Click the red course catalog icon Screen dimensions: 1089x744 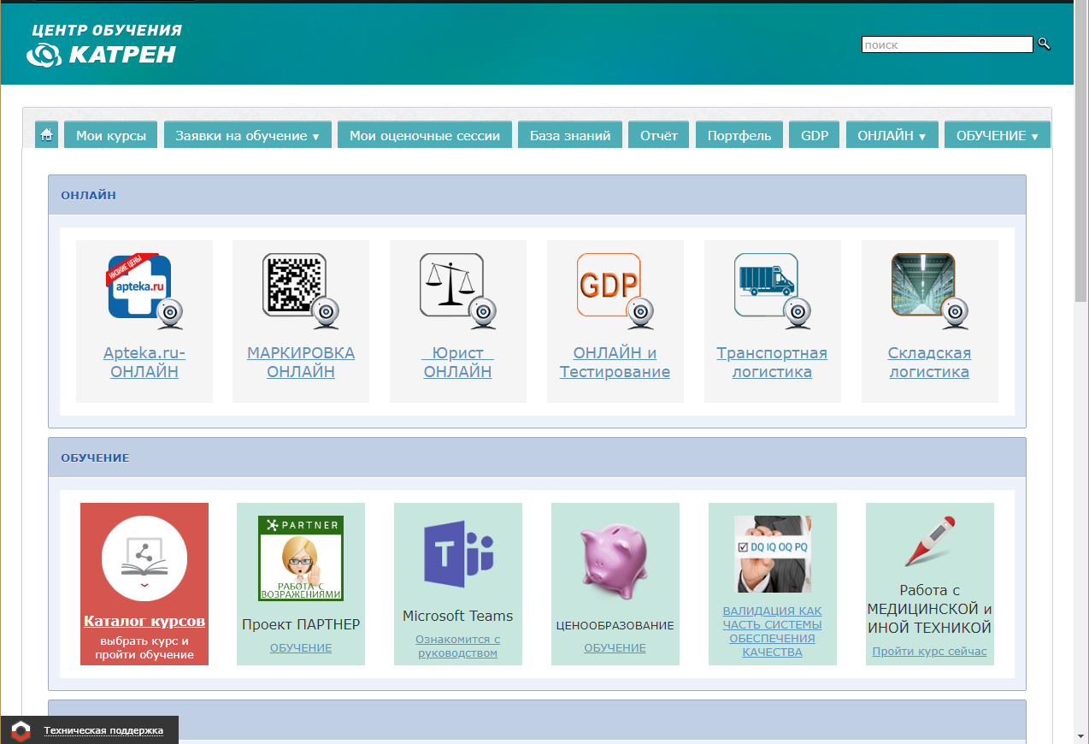pyautogui.click(x=144, y=558)
